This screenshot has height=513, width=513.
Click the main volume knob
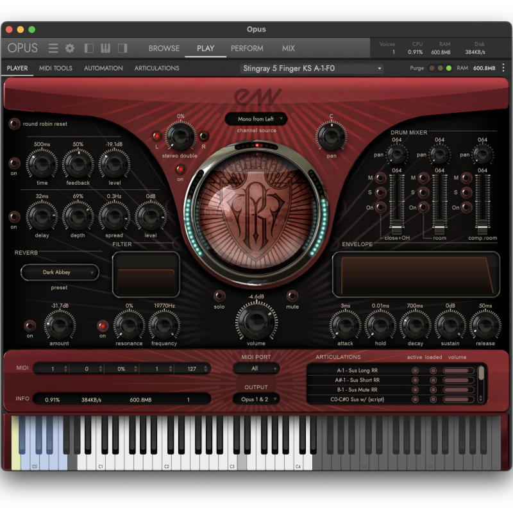click(256, 321)
